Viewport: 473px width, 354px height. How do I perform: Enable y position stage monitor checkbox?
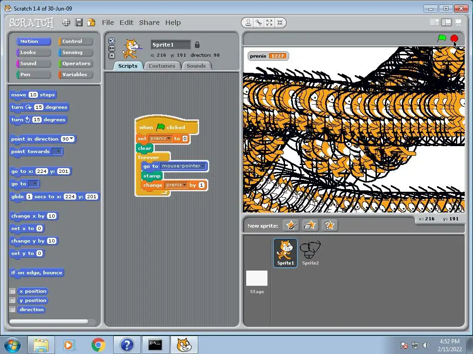(x=12, y=300)
